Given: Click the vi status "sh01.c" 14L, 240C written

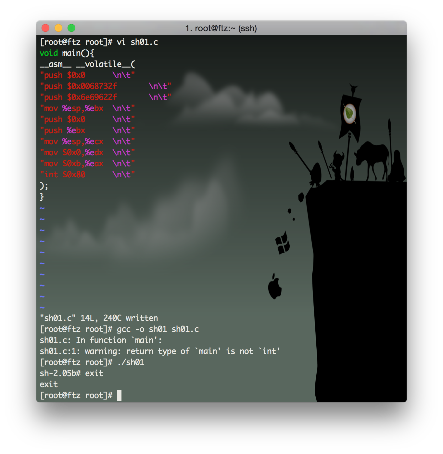Looking at the screenshot, I should click(x=99, y=318).
